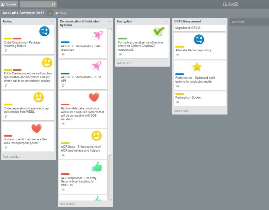
Task: Click description icon on TDD card
Action: pos(6,85)
